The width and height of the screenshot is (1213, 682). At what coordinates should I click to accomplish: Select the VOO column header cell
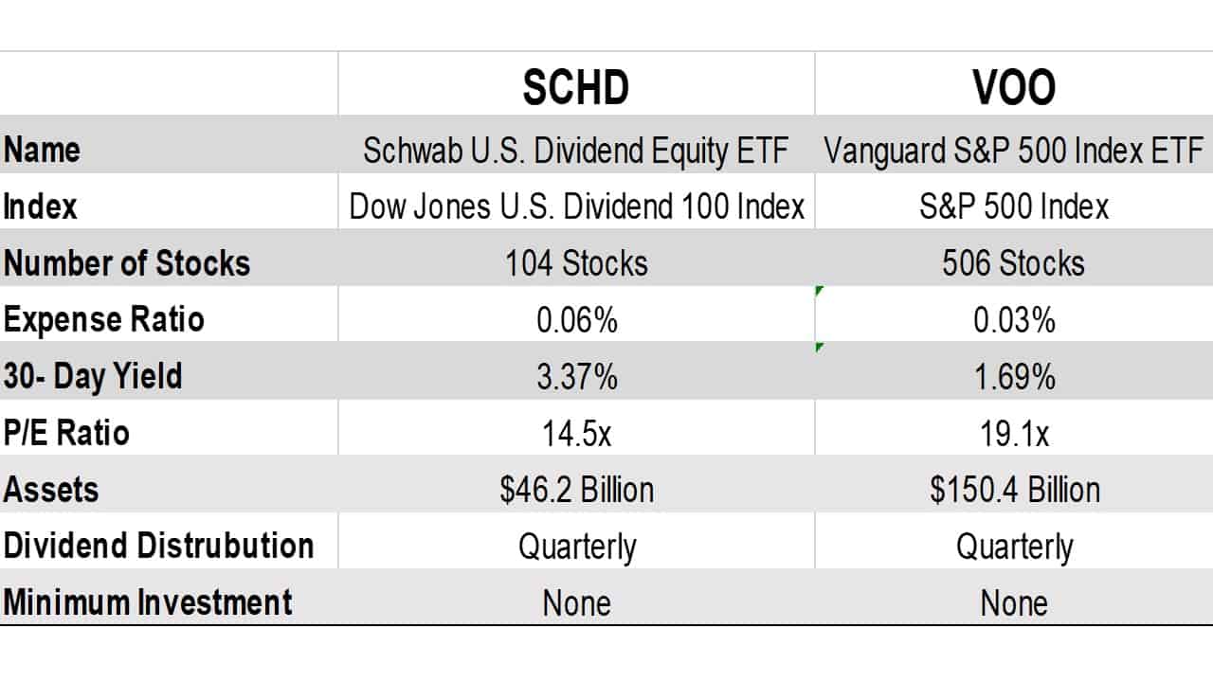pos(1014,87)
